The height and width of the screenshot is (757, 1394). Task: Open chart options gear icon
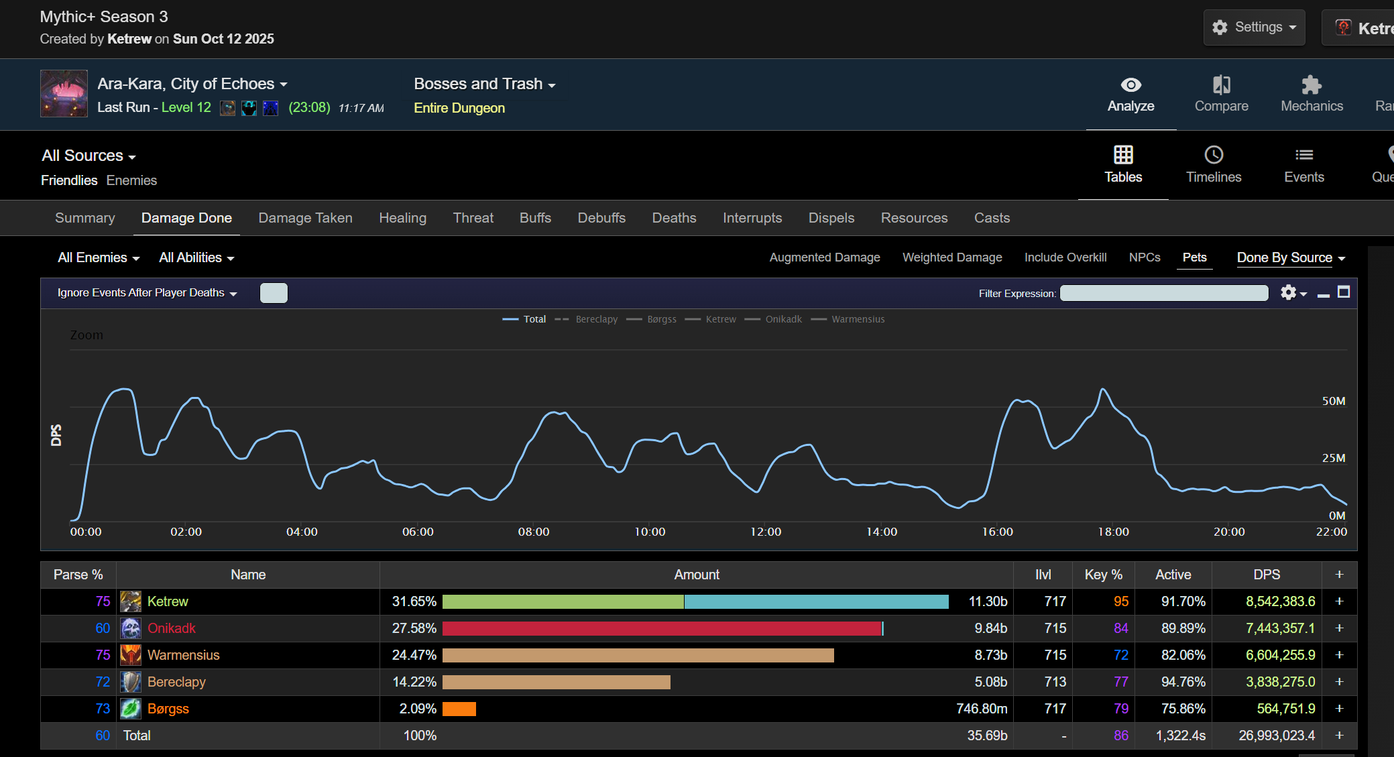tap(1288, 292)
